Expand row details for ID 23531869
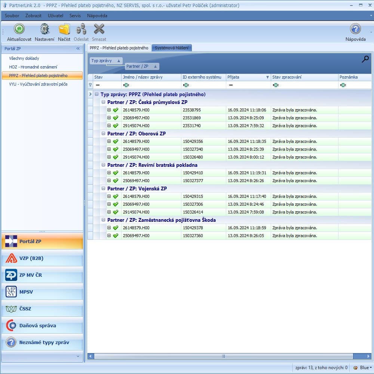This screenshot has width=374, height=374. click(109, 117)
